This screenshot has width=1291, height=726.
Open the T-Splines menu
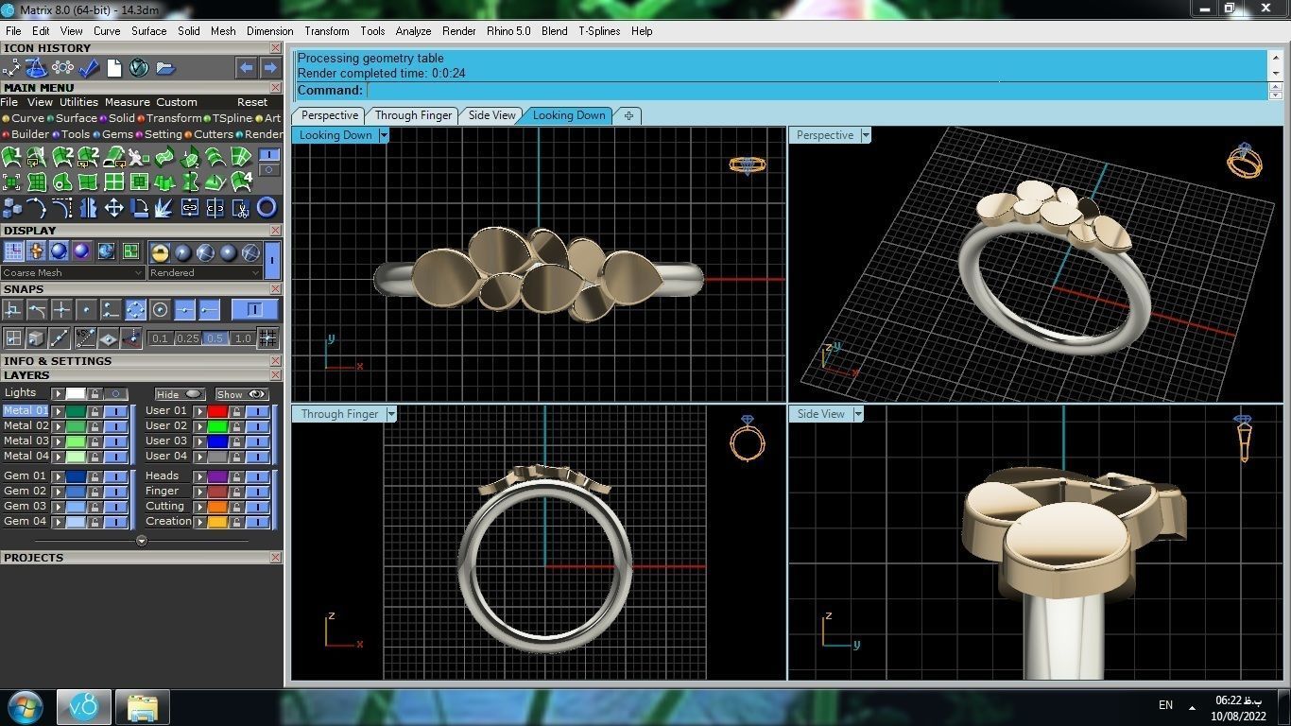click(598, 31)
